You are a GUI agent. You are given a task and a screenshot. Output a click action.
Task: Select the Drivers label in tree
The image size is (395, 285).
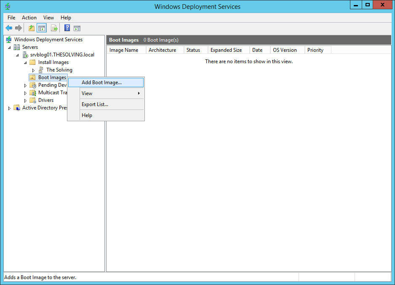(x=46, y=100)
